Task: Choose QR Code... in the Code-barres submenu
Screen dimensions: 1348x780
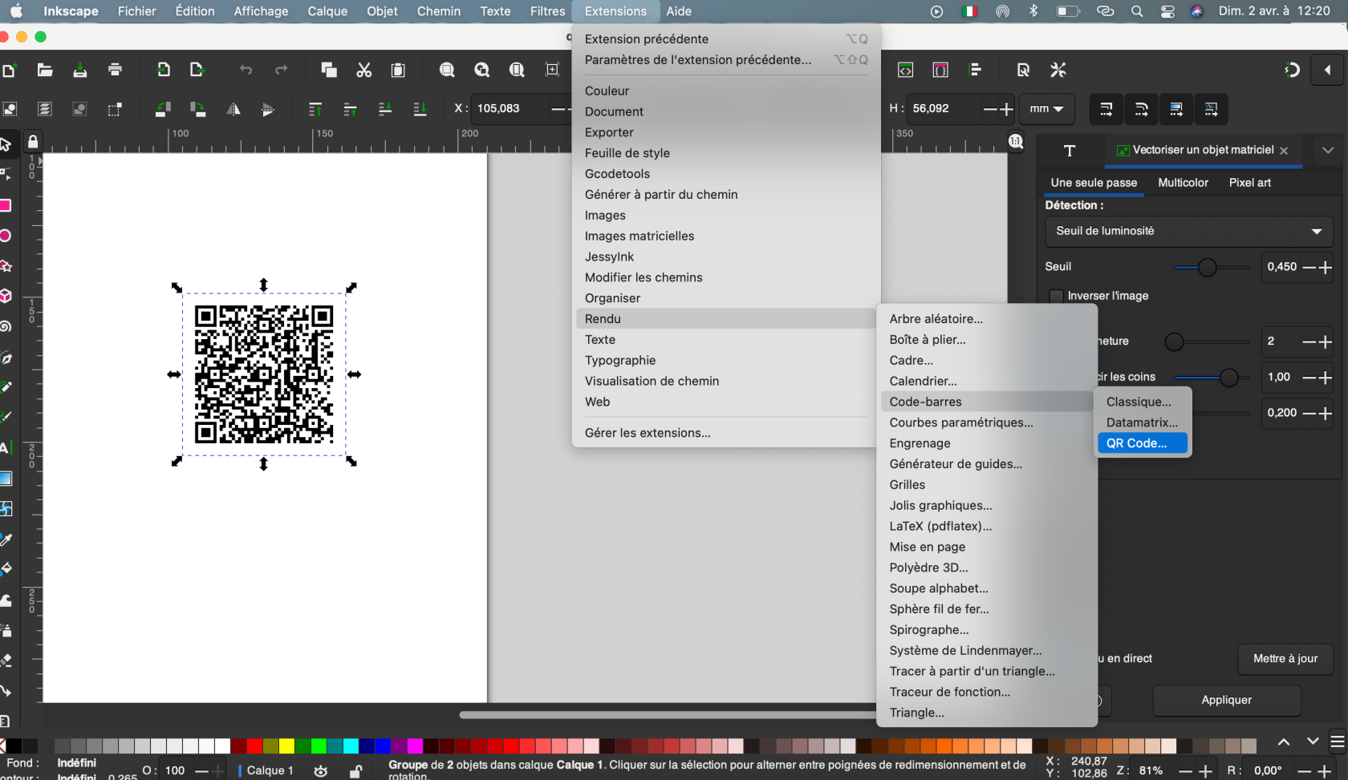Action: [1143, 443]
